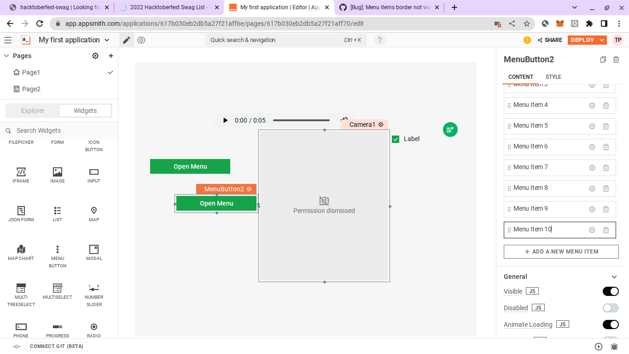This screenshot has height=354, width=629.
Task: Collapse the Pages section
Action: (6, 56)
